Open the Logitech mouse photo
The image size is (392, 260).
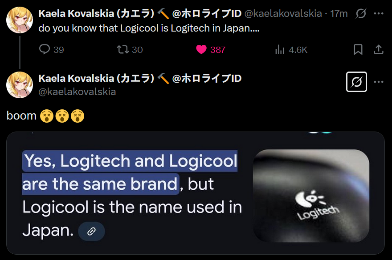coord(311,196)
